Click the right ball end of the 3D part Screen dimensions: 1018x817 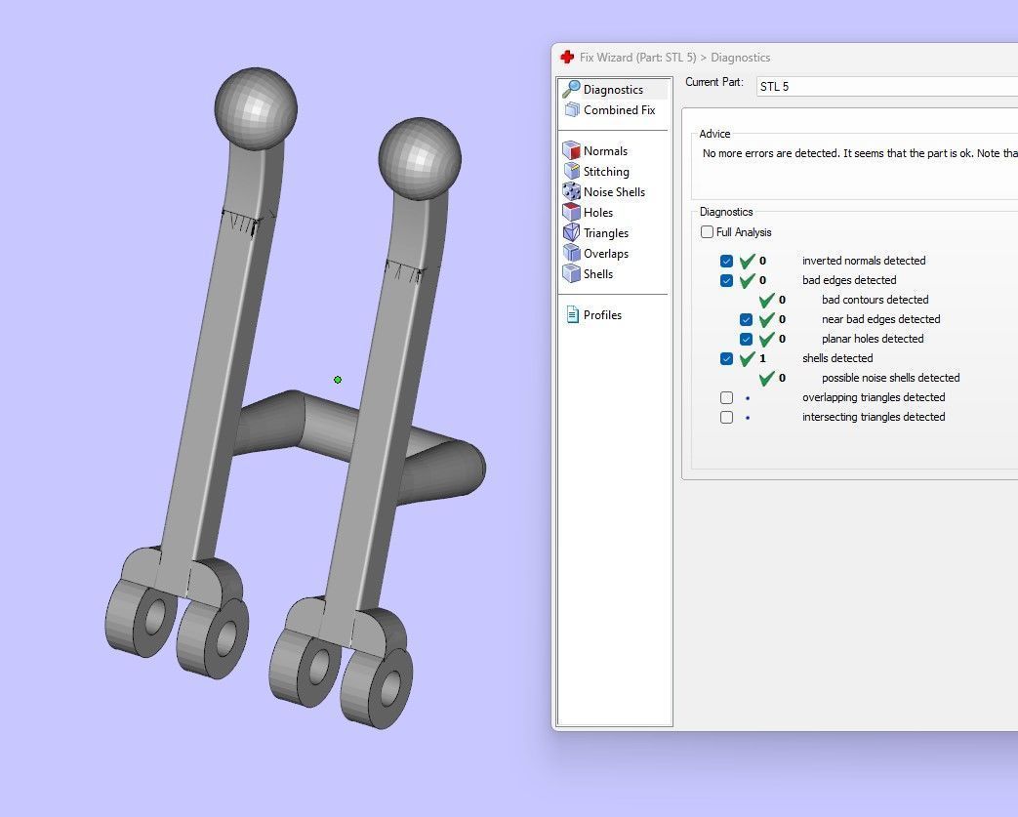[420, 158]
